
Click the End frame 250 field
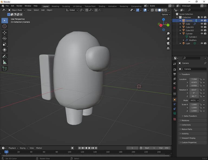pos(164,148)
